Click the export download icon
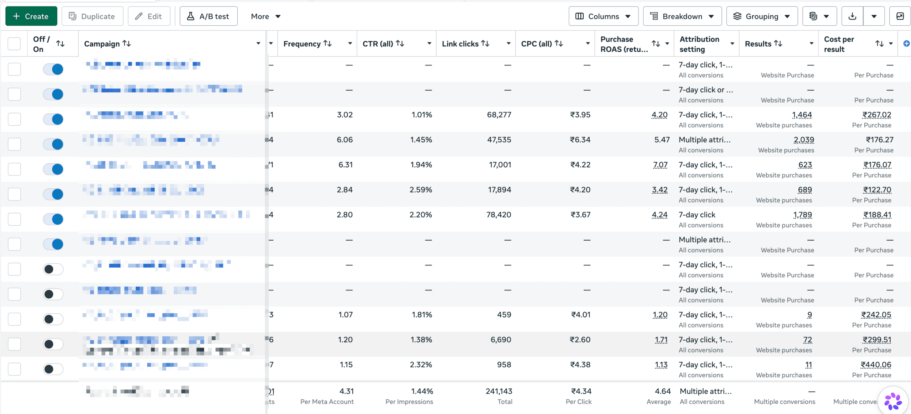911x414 pixels. coord(852,16)
